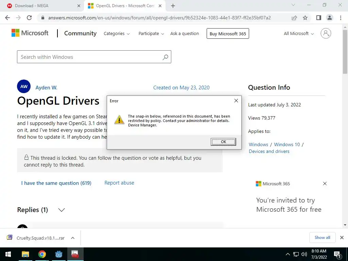
Task: Click I have the same question (619)
Action: [56, 183]
